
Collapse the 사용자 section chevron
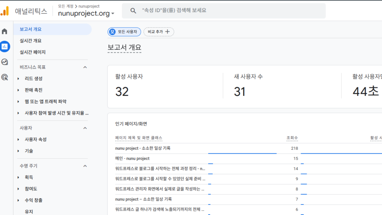85,128
